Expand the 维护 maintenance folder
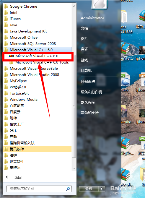 coord(37,155)
